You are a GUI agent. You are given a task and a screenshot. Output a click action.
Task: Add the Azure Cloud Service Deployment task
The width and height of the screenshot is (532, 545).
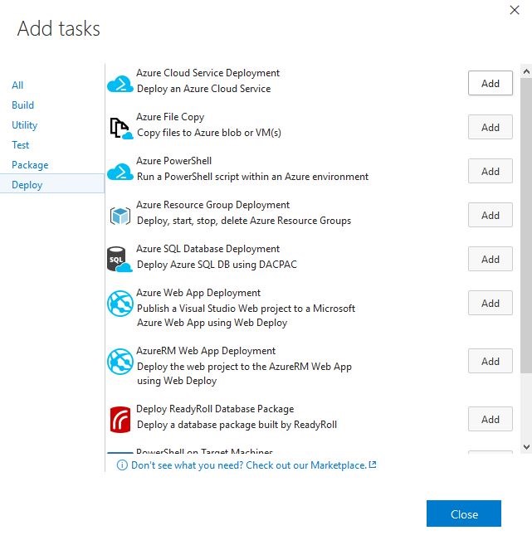(491, 84)
